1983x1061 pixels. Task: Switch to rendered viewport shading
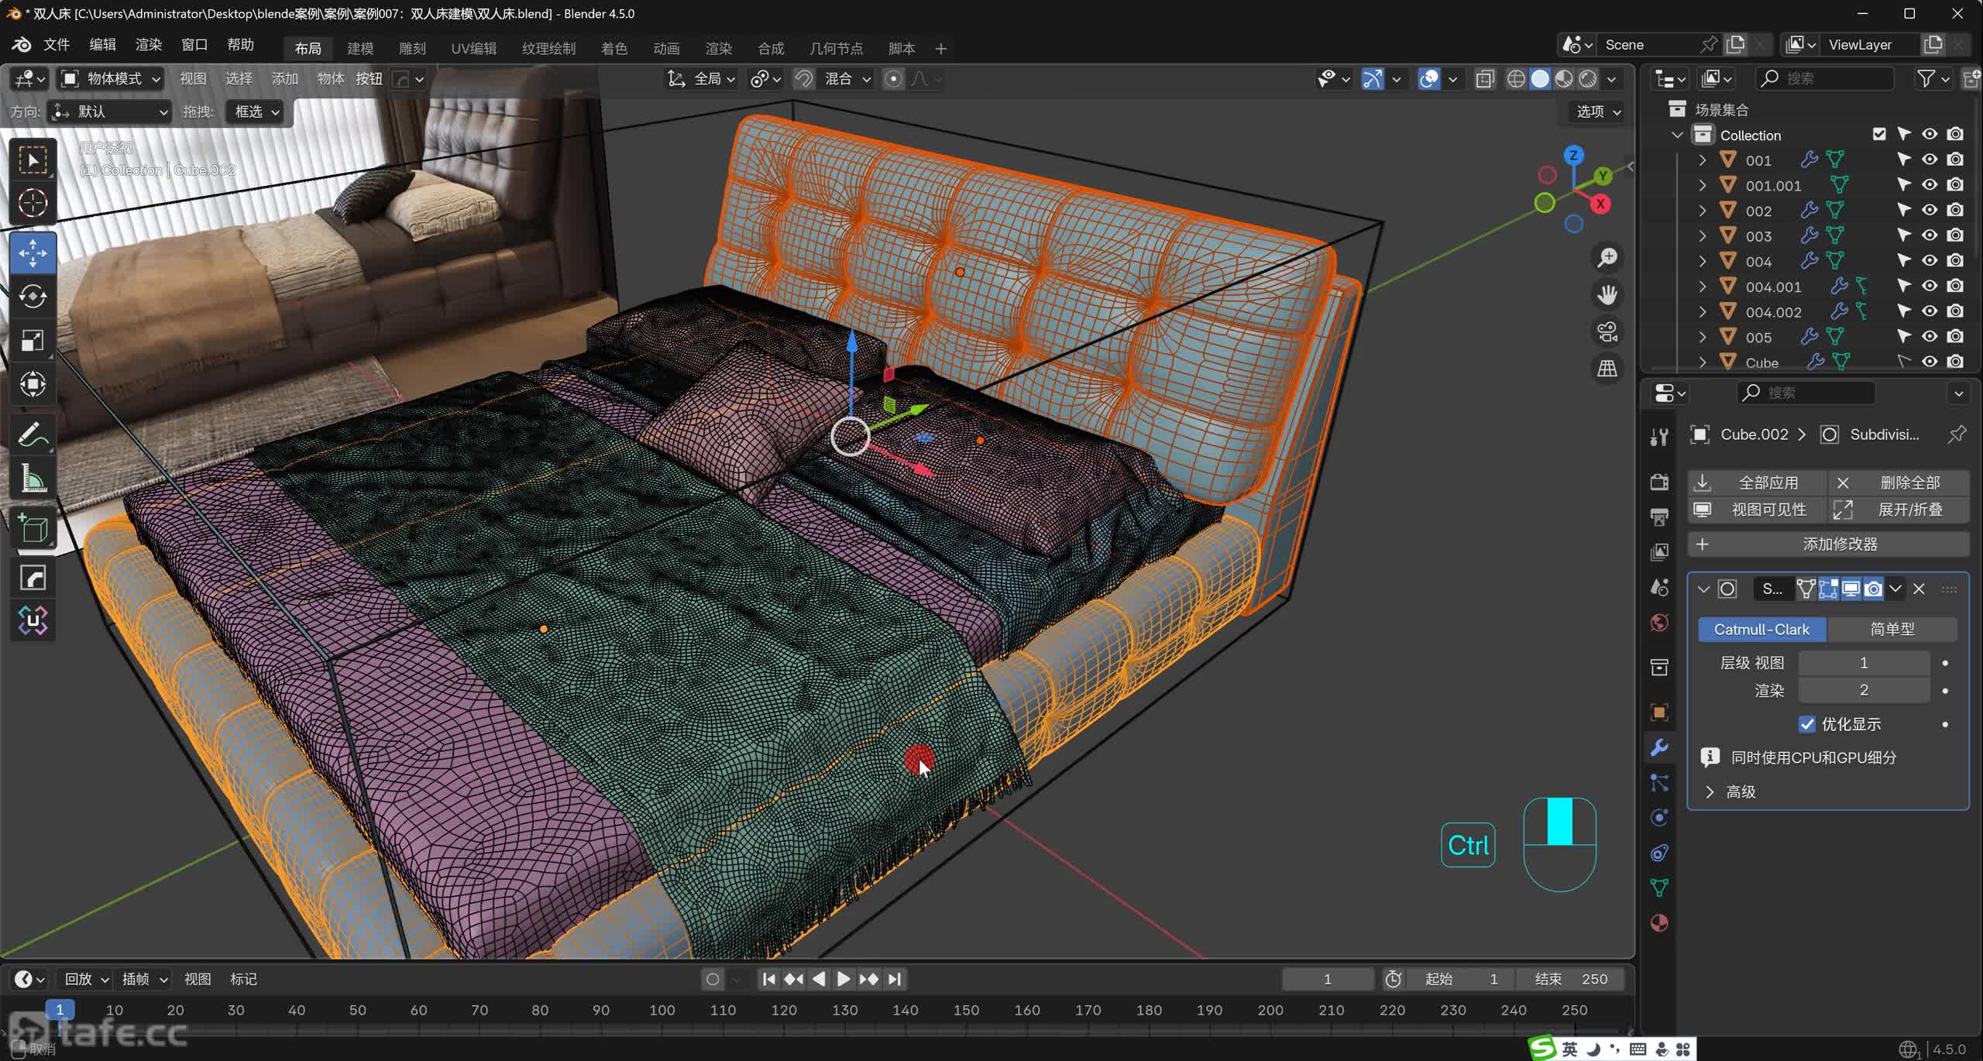click(x=1588, y=79)
